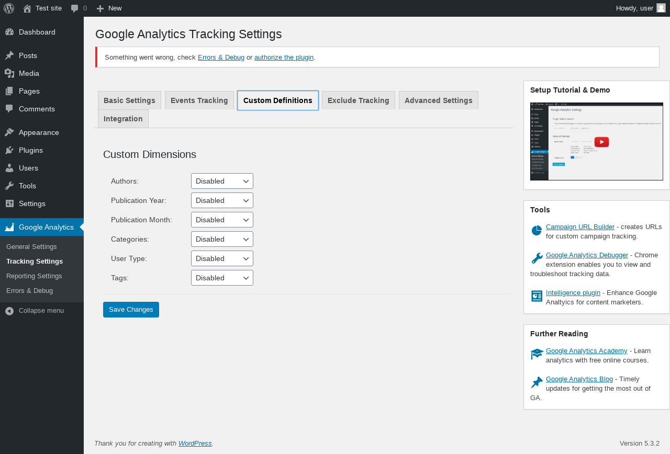Viewport: 670px width, 454px height.
Task: Open the Authors dimension dropdown
Action: coord(222,181)
